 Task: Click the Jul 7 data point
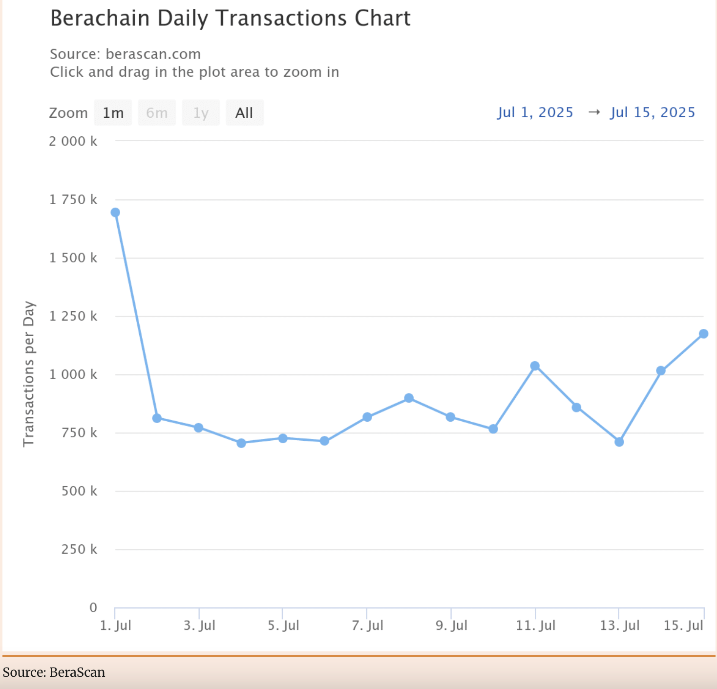[367, 417]
